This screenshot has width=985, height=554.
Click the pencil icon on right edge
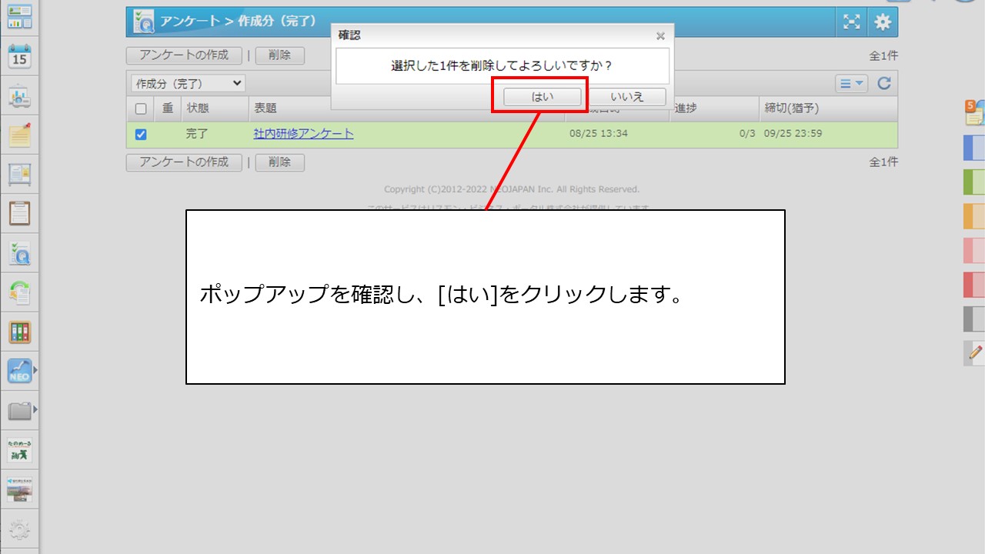974,352
